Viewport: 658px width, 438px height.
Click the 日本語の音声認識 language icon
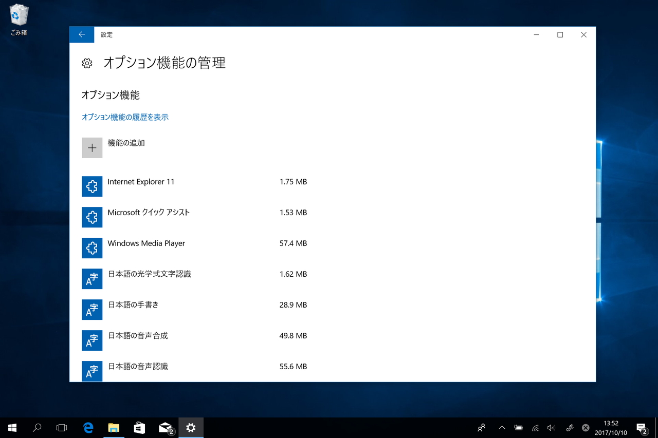(92, 371)
